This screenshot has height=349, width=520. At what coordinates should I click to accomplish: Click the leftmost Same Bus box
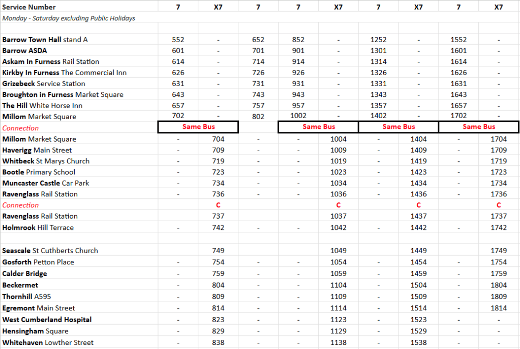[198, 127]
